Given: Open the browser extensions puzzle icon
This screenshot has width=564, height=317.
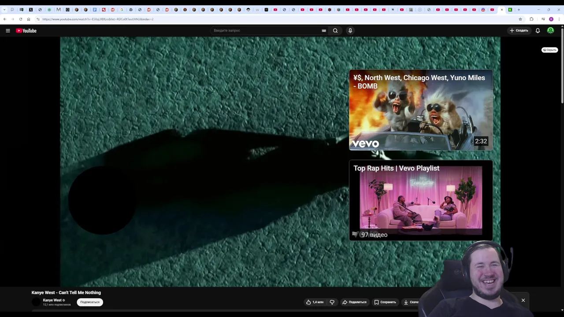Looking at the screenshot, I should pos(531,19).
